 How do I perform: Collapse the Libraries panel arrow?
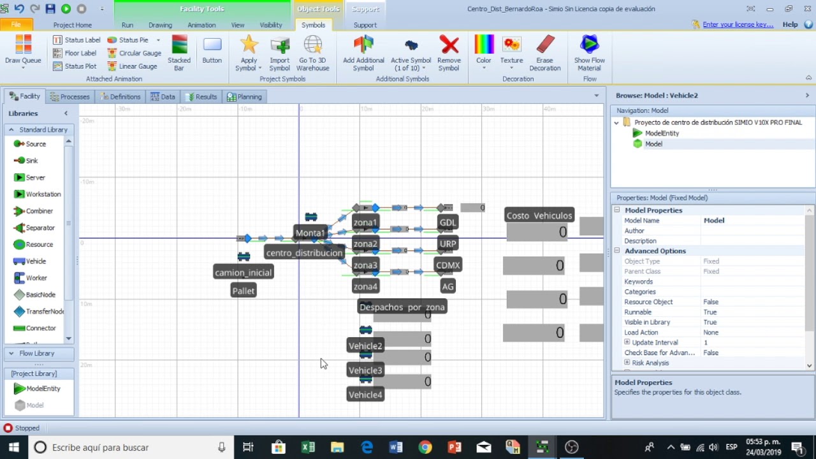click(66, 113)
